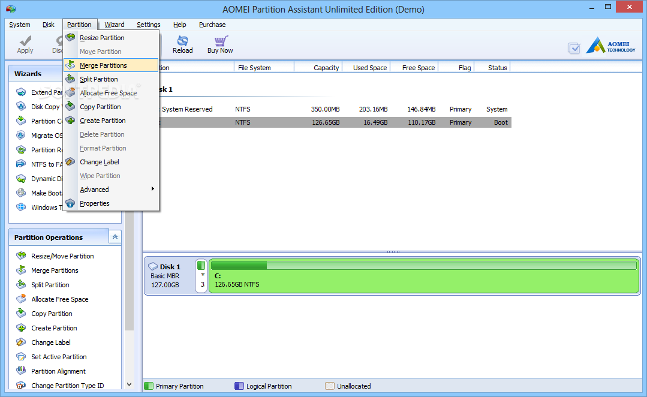This screenshot has width=647, height=397.
Task: Click the AOMEI Technology logo
Action: (610, 46)
